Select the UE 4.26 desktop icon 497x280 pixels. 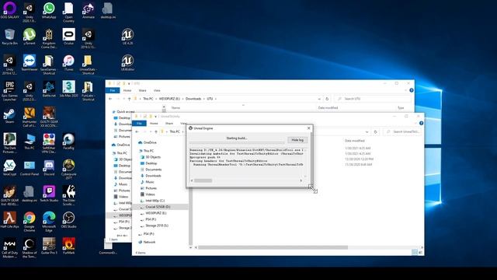(127, 37)
